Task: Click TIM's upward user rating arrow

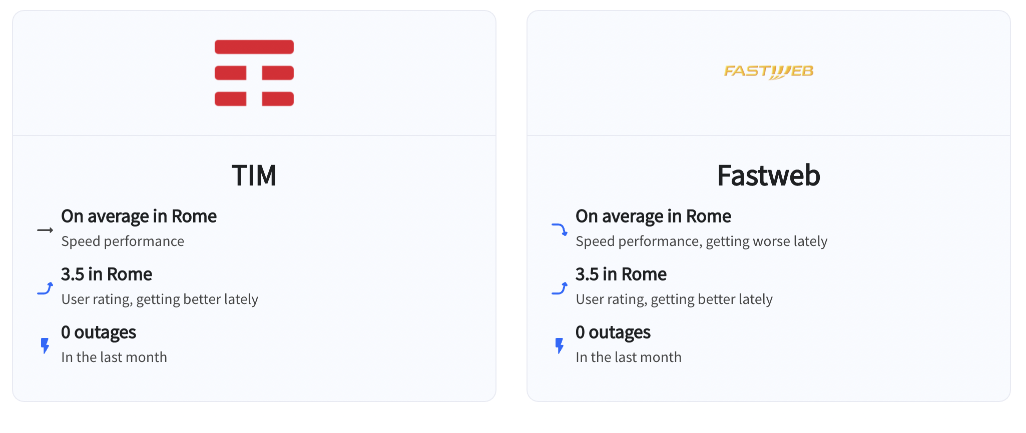Action: (x=45, y=288)
